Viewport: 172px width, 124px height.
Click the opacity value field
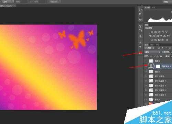tap(172, 52)
